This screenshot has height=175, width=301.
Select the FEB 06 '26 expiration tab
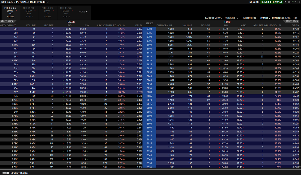point(10,12)
